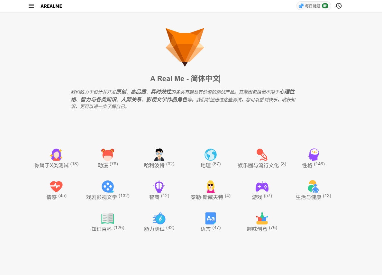Open the 哈利波特 category link
The height and width of the screenshot is (275, 382).
click(154, 165)
